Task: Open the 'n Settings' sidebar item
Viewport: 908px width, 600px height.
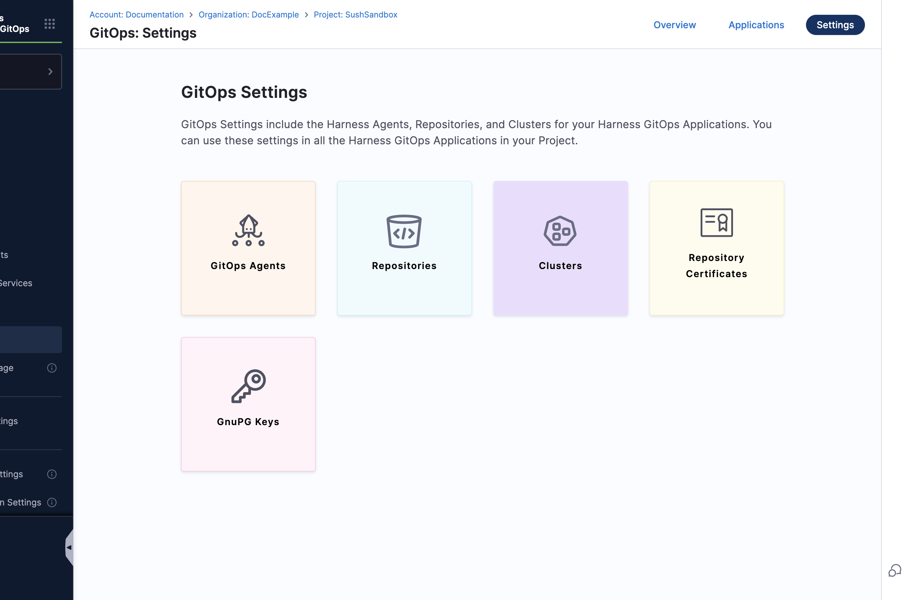Action: pyautogui.click(x=21, y=502)
